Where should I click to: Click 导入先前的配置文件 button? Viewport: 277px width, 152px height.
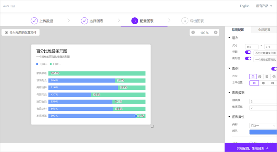[x=21, y=33]
